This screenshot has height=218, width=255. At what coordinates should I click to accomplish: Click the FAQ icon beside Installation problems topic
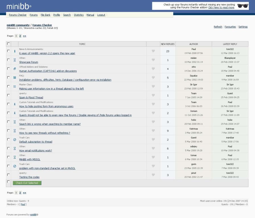coord(15,77)
